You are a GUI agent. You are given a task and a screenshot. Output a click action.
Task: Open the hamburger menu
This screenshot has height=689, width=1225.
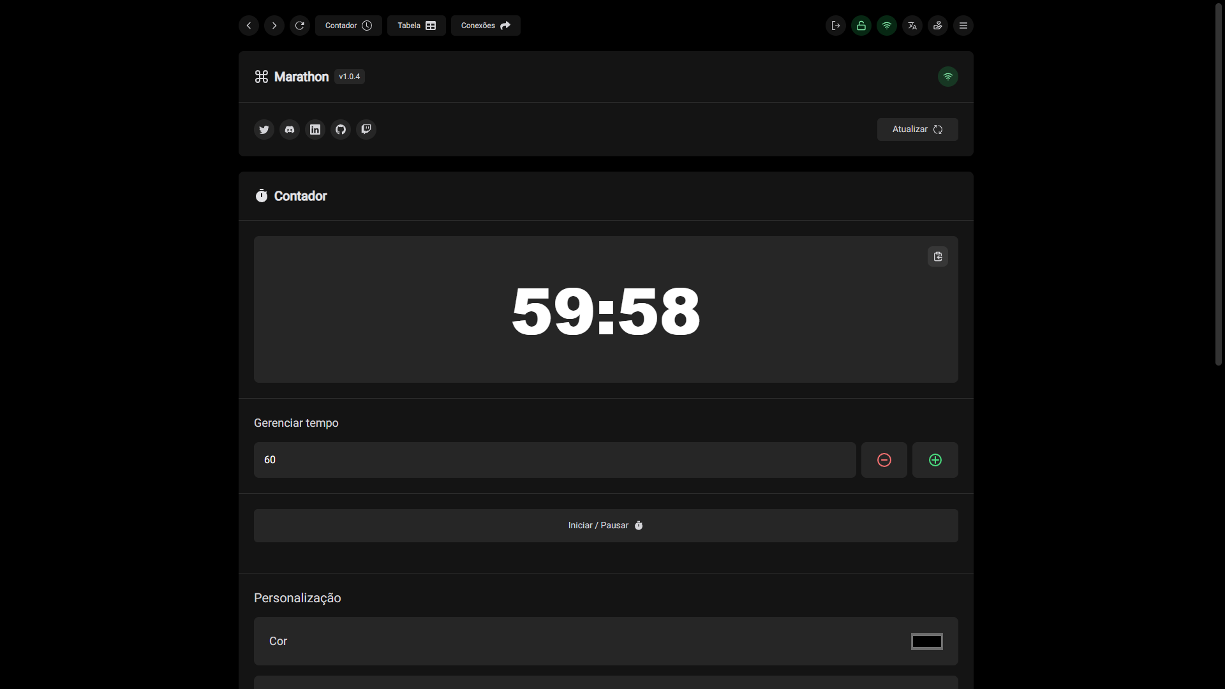tap(963, 26)
